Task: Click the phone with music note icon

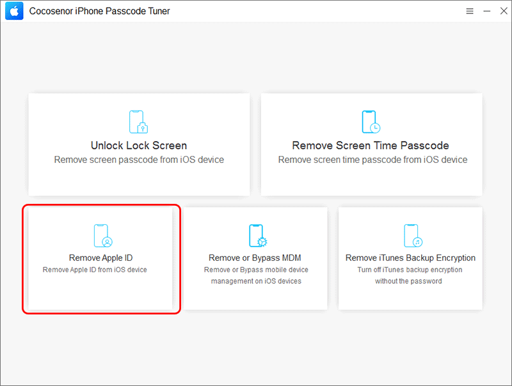Action: click(413, 236)
